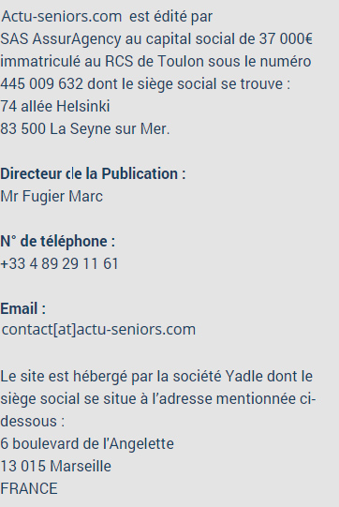Click the 37 000€ capital amount
This screenshot has height=507, width=339.
[x=286, y=38]
